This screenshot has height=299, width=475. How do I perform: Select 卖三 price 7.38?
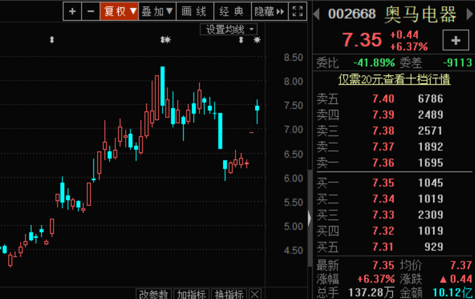383,131
